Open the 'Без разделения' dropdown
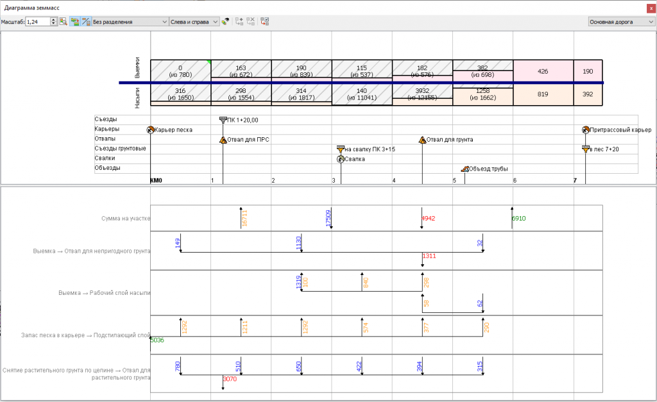Screen dimensions: 657x402 [x=130, y=22]
